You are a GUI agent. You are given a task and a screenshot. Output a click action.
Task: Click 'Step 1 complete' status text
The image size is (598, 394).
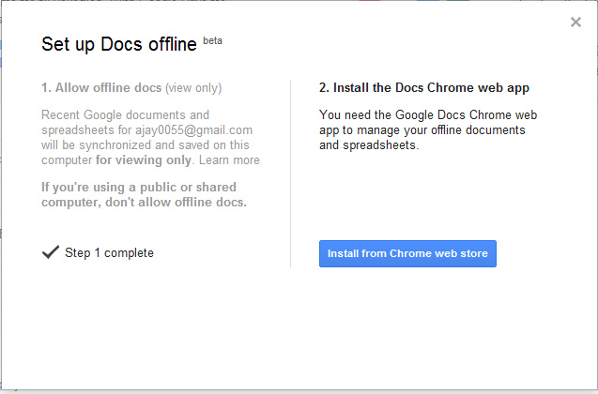tap(109, 252)
